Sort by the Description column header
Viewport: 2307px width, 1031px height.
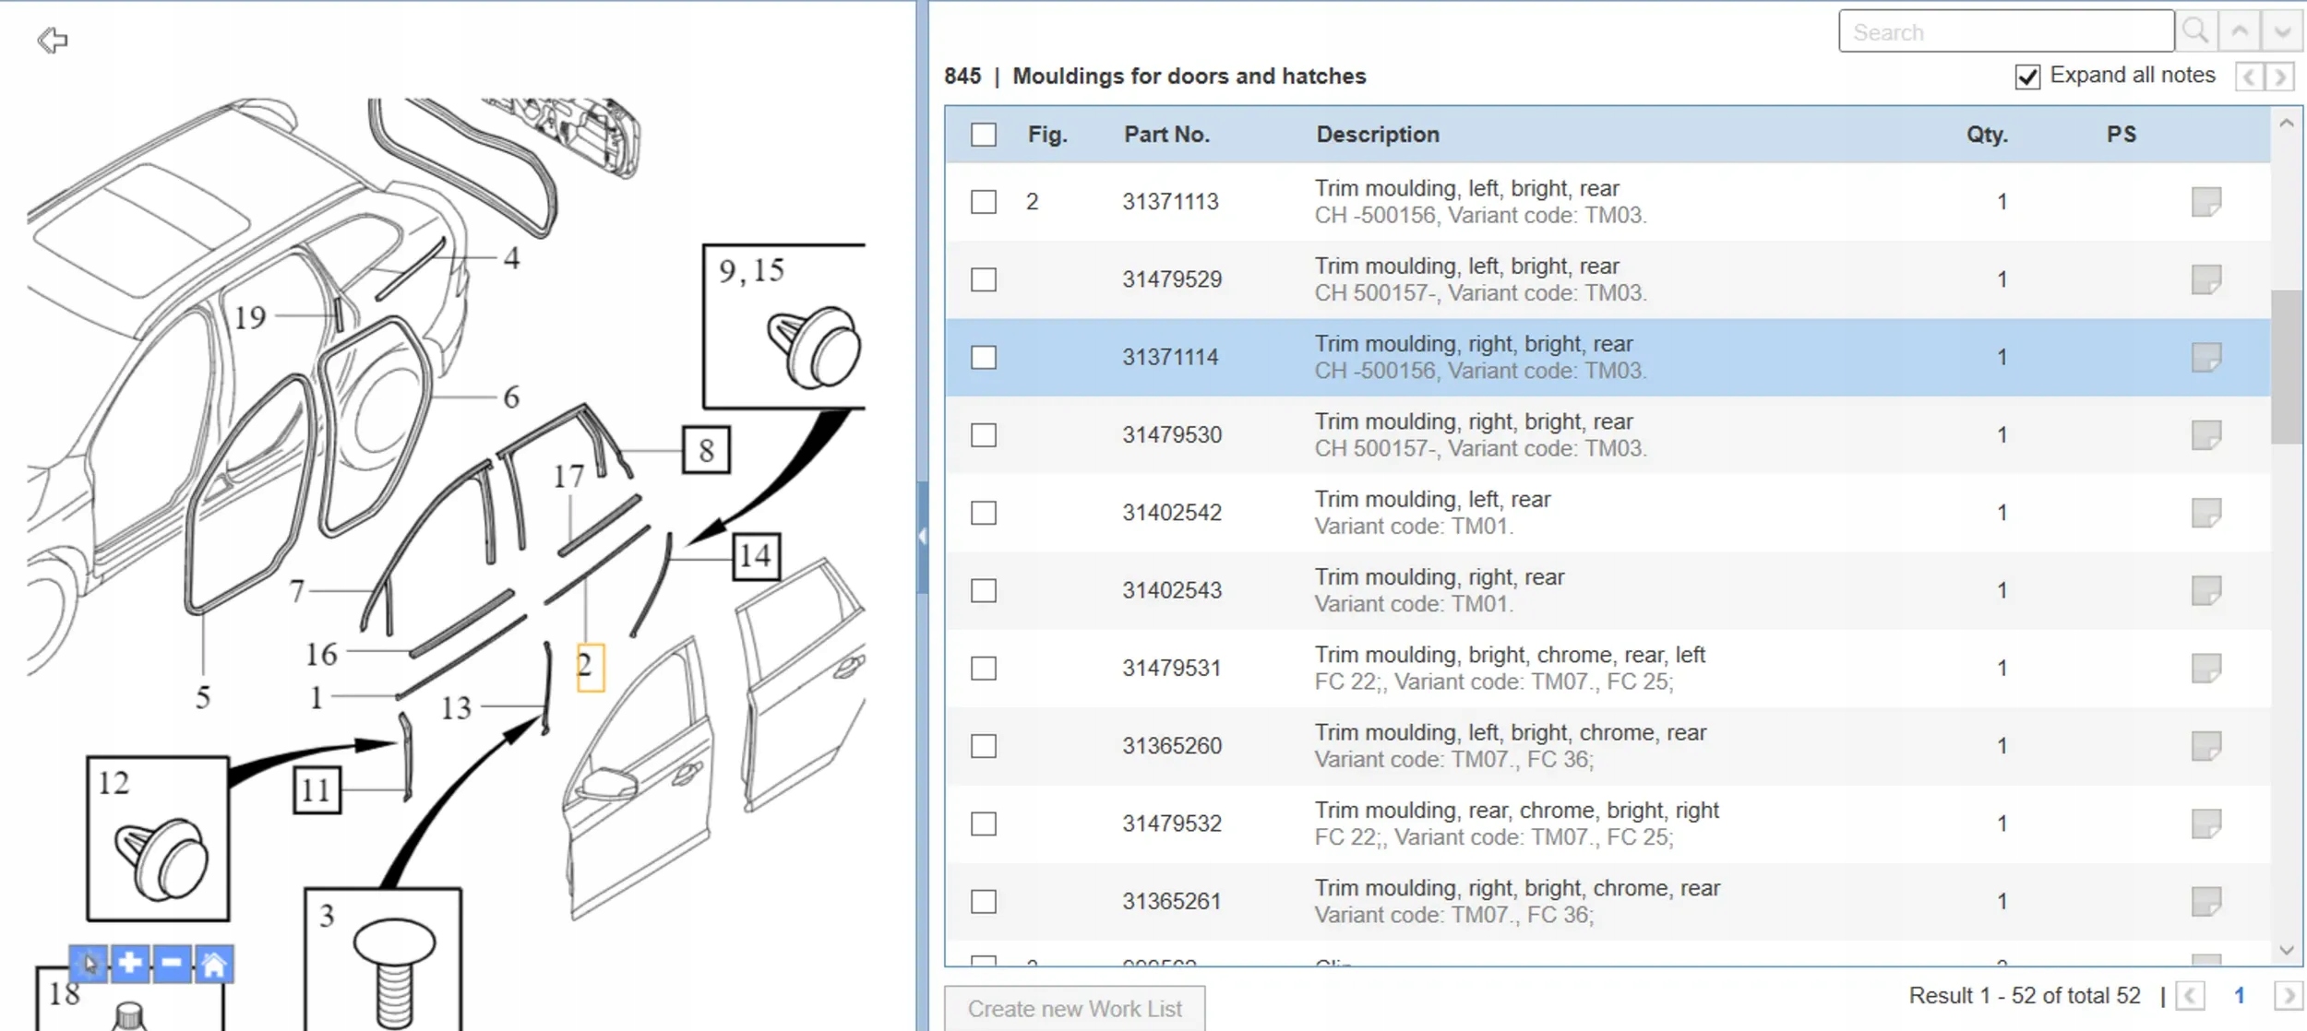1377,135
